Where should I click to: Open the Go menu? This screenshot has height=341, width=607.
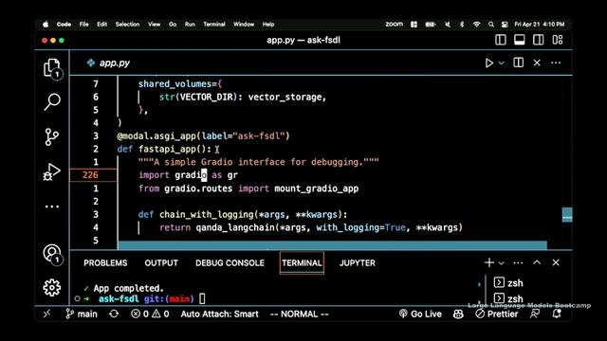tap(173, 25)
